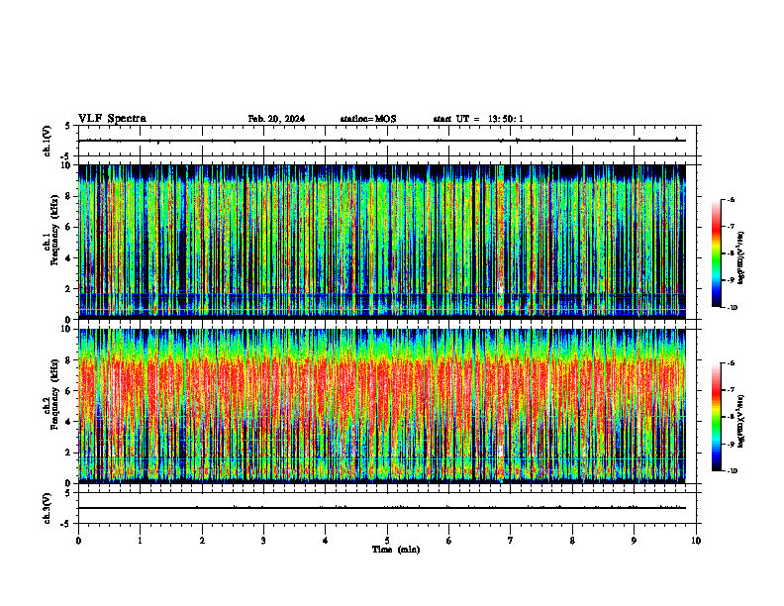Click the ch.1 frequency tick label "4"
Viewport: 784px width, 606px height.
click(x=70, y=258)
